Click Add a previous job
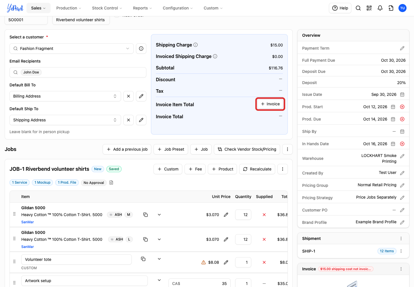 coord(127,149)
